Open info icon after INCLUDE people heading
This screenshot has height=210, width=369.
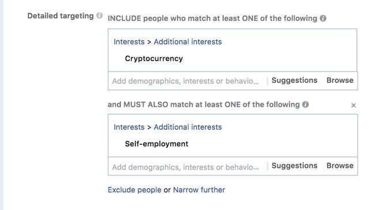click(x=323, y=18)
